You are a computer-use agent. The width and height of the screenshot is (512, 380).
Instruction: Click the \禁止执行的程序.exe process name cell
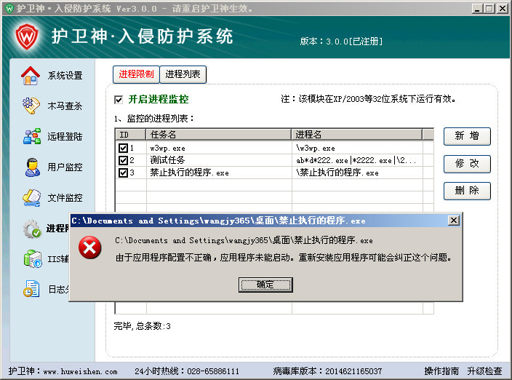[357, 173]
